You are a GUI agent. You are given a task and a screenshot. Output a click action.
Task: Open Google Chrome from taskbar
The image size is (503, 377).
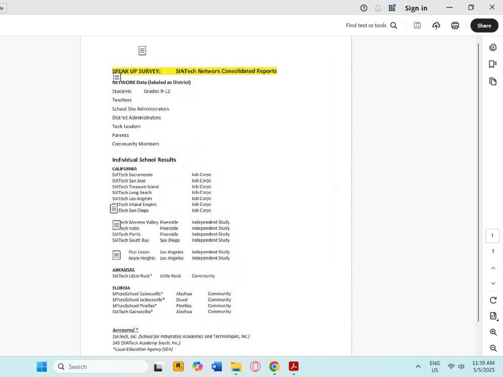(274, 366)
